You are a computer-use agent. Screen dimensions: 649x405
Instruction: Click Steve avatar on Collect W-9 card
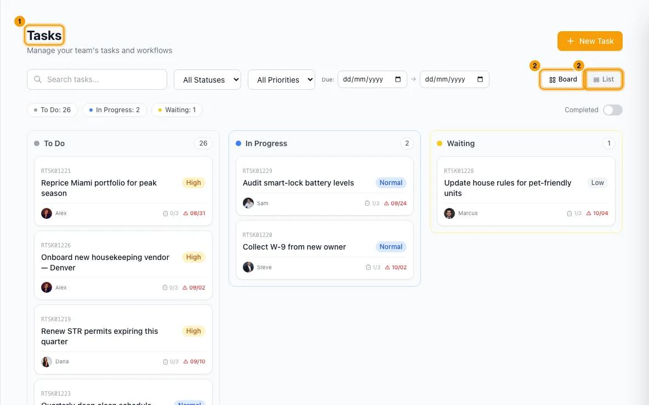[x=248, y=267]
